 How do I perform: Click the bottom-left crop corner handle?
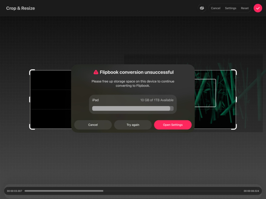point(32,127)
